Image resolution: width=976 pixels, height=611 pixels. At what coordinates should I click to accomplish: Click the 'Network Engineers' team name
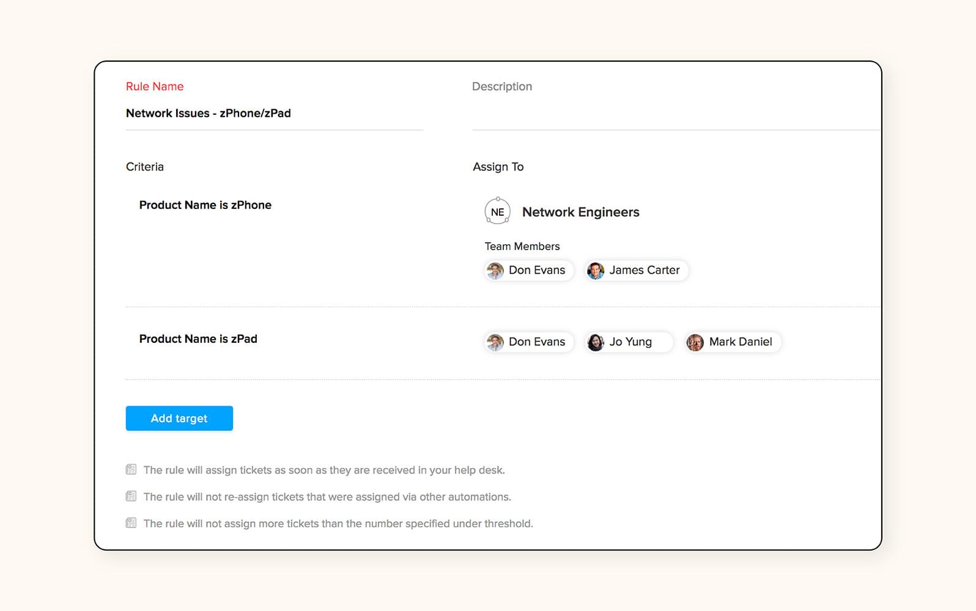click(x=581, y=212)
